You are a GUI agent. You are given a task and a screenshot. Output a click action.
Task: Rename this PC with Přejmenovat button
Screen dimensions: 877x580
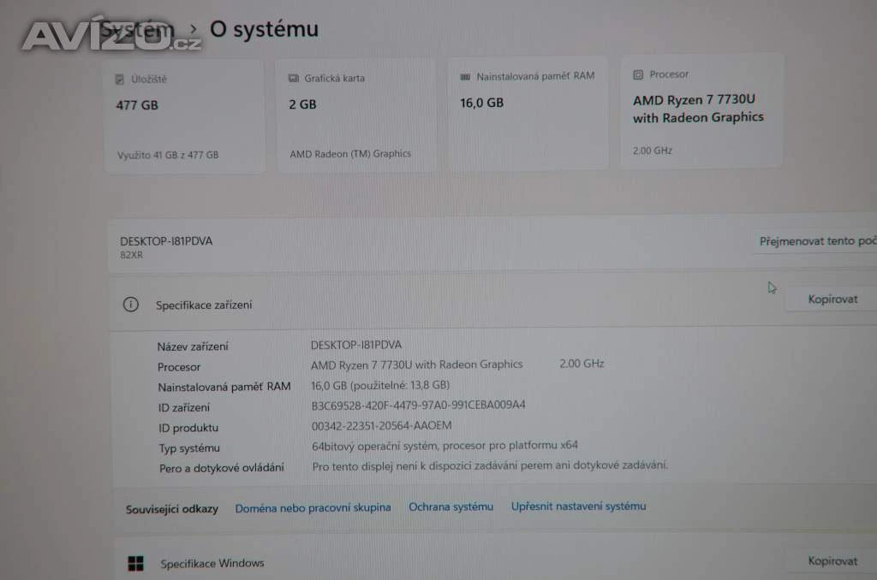point(814,241)
